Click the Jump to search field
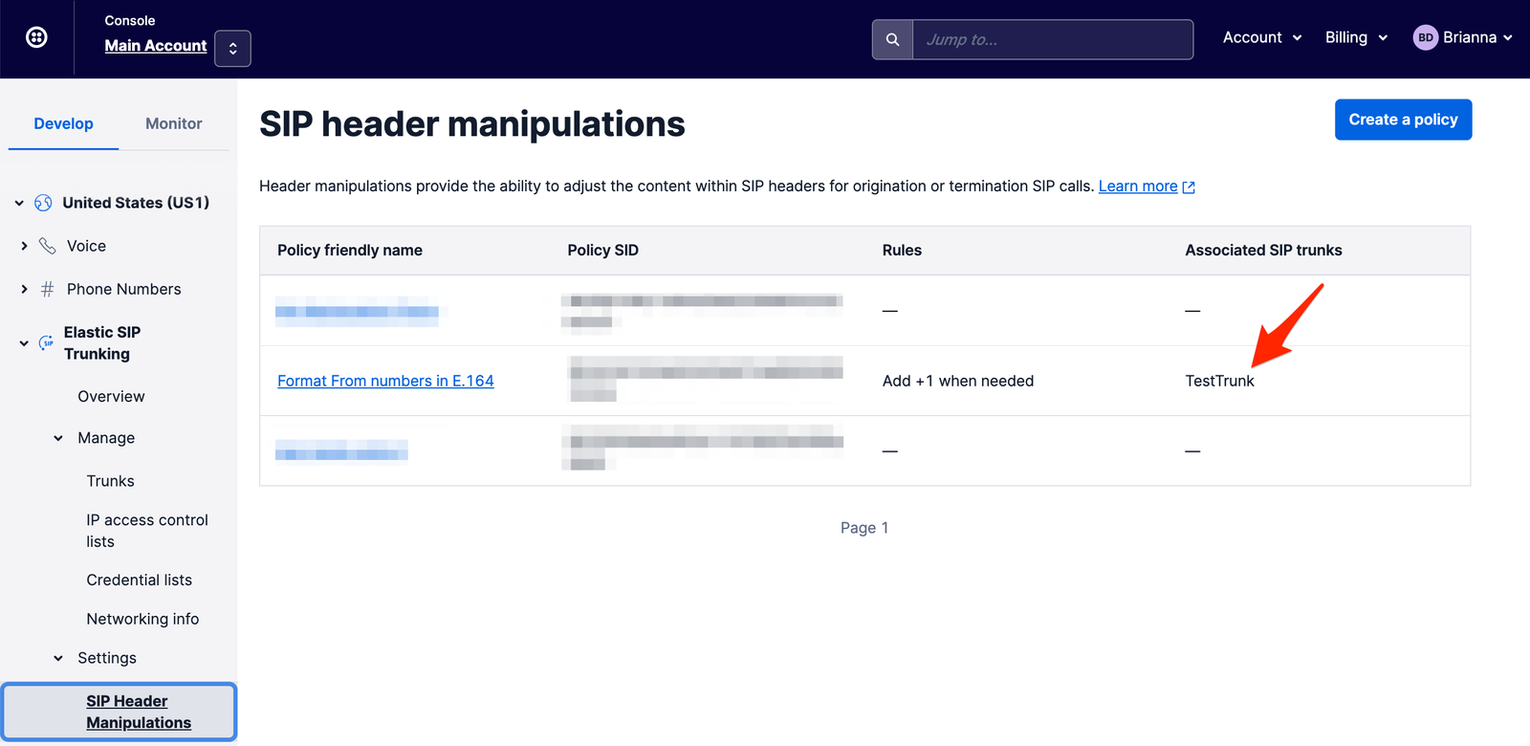Image resolution: width=1530 pixels, height=746 pixels. [x=1052, y=39]
